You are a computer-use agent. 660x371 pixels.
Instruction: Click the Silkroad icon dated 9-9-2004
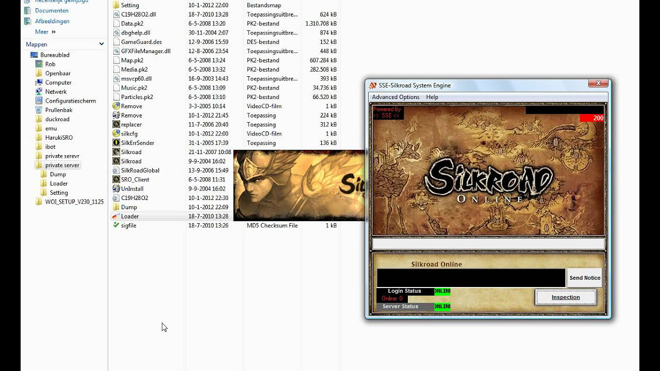(x=116, y=161)
